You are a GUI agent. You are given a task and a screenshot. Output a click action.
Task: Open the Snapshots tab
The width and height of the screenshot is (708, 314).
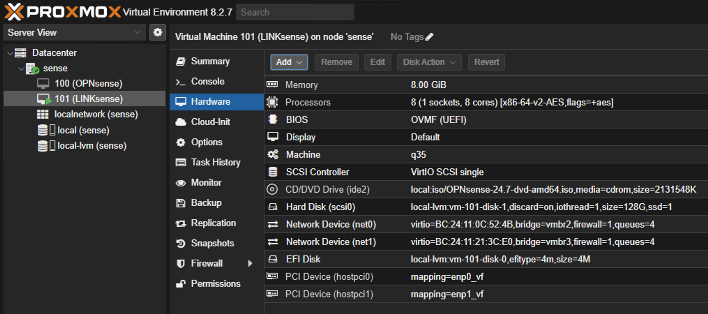[217, 244]
